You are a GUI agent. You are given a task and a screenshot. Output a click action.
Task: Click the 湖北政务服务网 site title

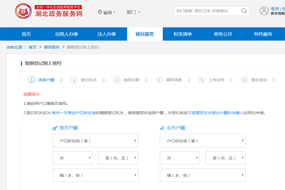coord(59,14)
